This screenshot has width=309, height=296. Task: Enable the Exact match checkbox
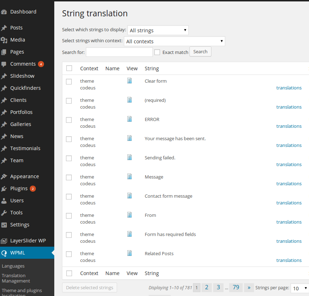coord(157,52)
